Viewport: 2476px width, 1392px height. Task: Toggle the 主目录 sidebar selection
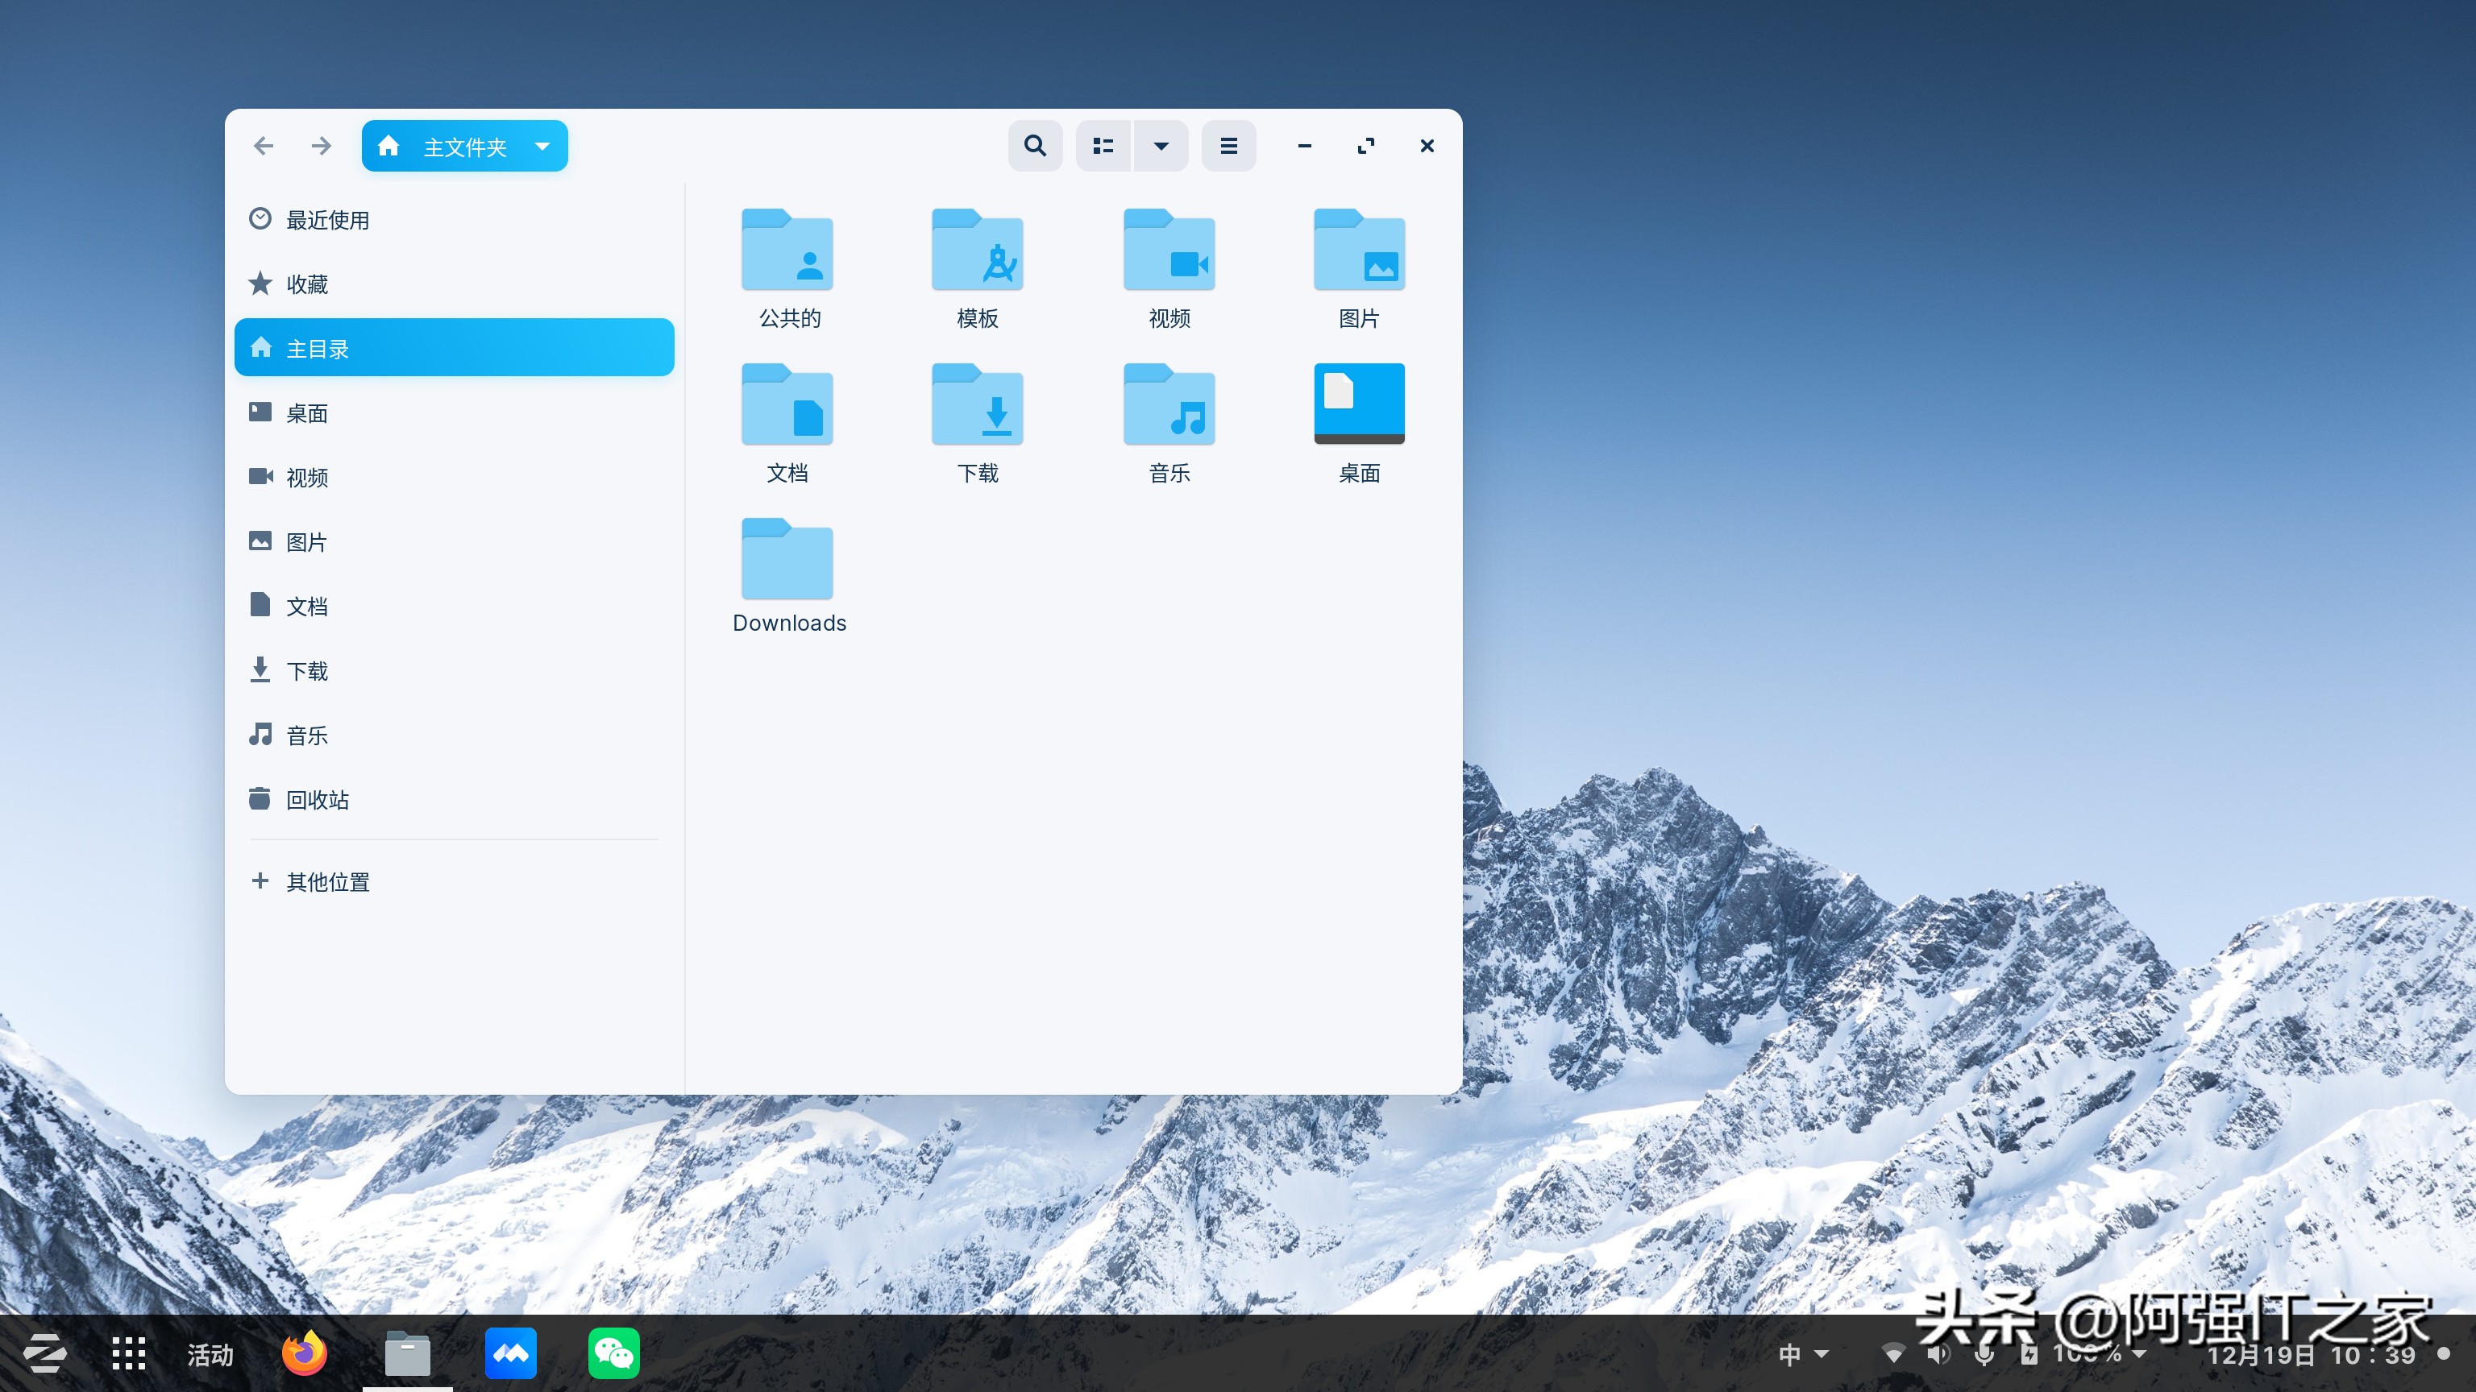pos(318,347)
